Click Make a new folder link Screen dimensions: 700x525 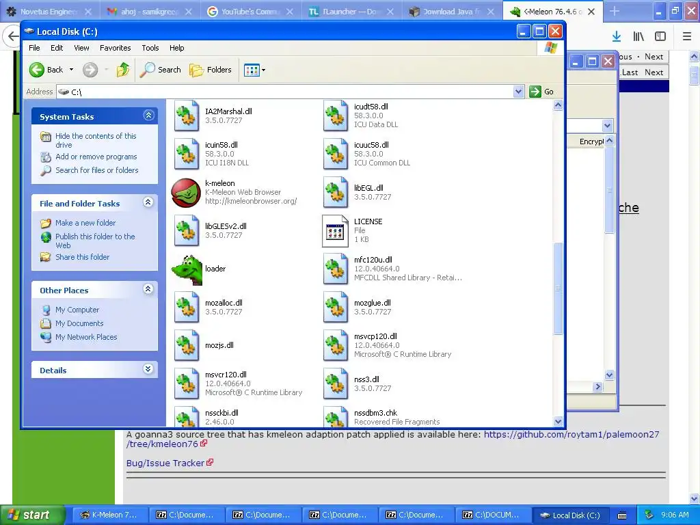[x=85, y=223]
